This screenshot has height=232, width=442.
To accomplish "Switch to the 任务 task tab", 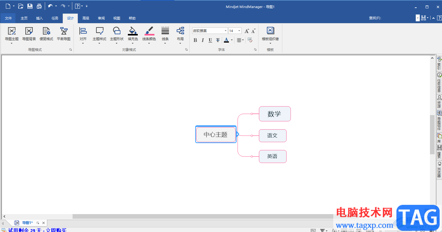I will tap(55, 18).
